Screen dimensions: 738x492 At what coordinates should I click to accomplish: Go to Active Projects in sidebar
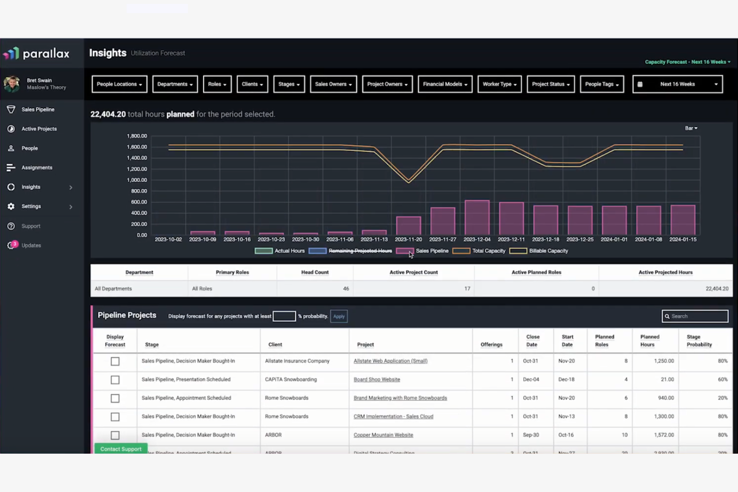click(39, 129)
